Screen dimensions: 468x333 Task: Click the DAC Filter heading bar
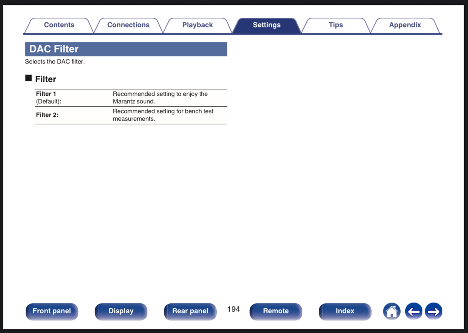126,49
